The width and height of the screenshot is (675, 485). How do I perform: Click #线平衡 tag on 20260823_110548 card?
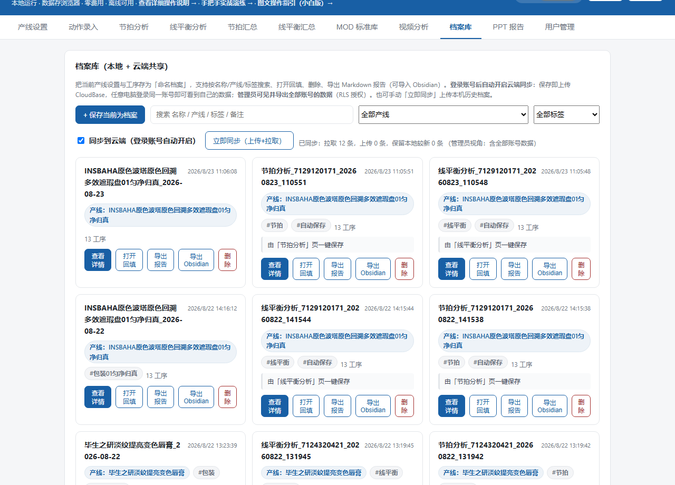pos(454,226)
